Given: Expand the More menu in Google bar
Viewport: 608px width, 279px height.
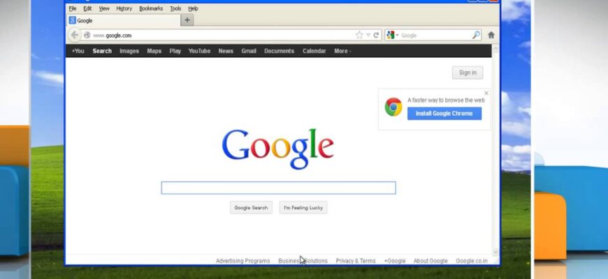Looking at the screenshot, I should click(342, 51).
